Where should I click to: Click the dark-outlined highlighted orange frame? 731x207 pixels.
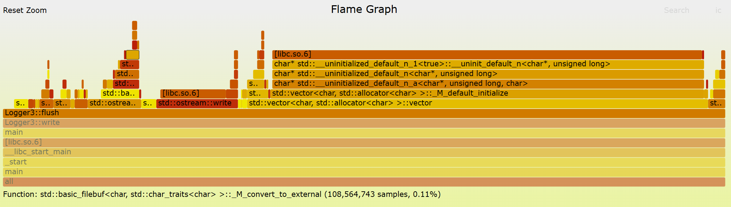click(133, 55)
